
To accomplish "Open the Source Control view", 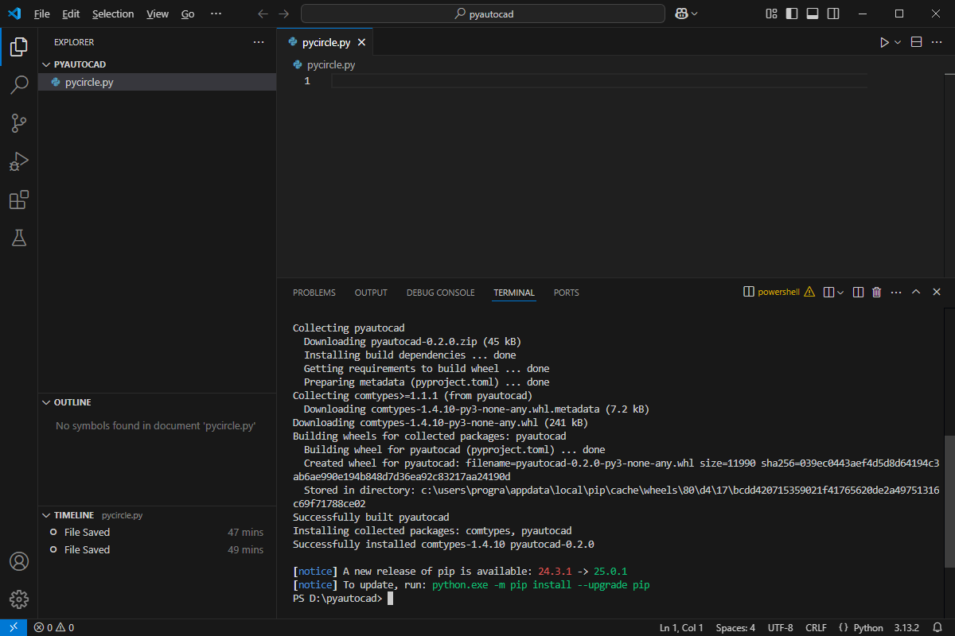I will point(19,123).
